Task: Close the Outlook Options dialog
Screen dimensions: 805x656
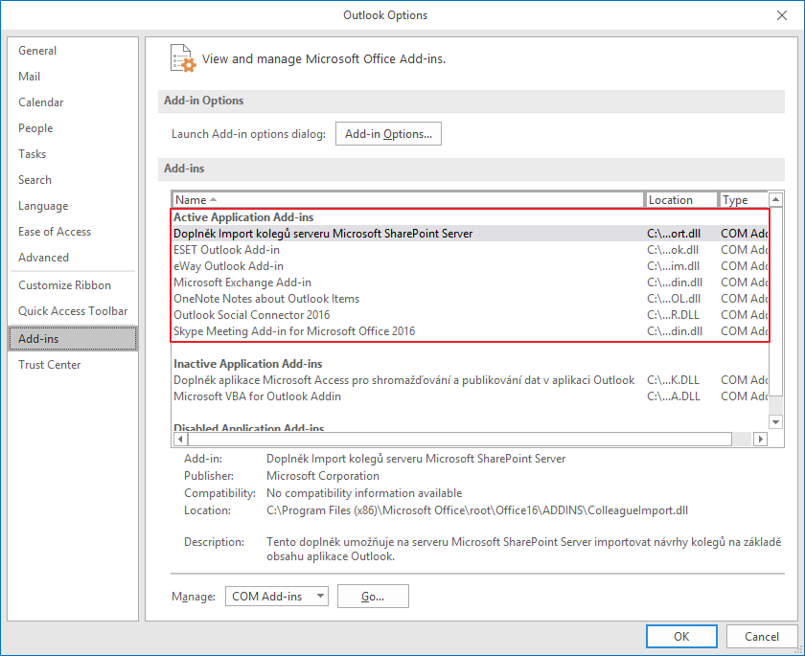Action: pos(781,15)
